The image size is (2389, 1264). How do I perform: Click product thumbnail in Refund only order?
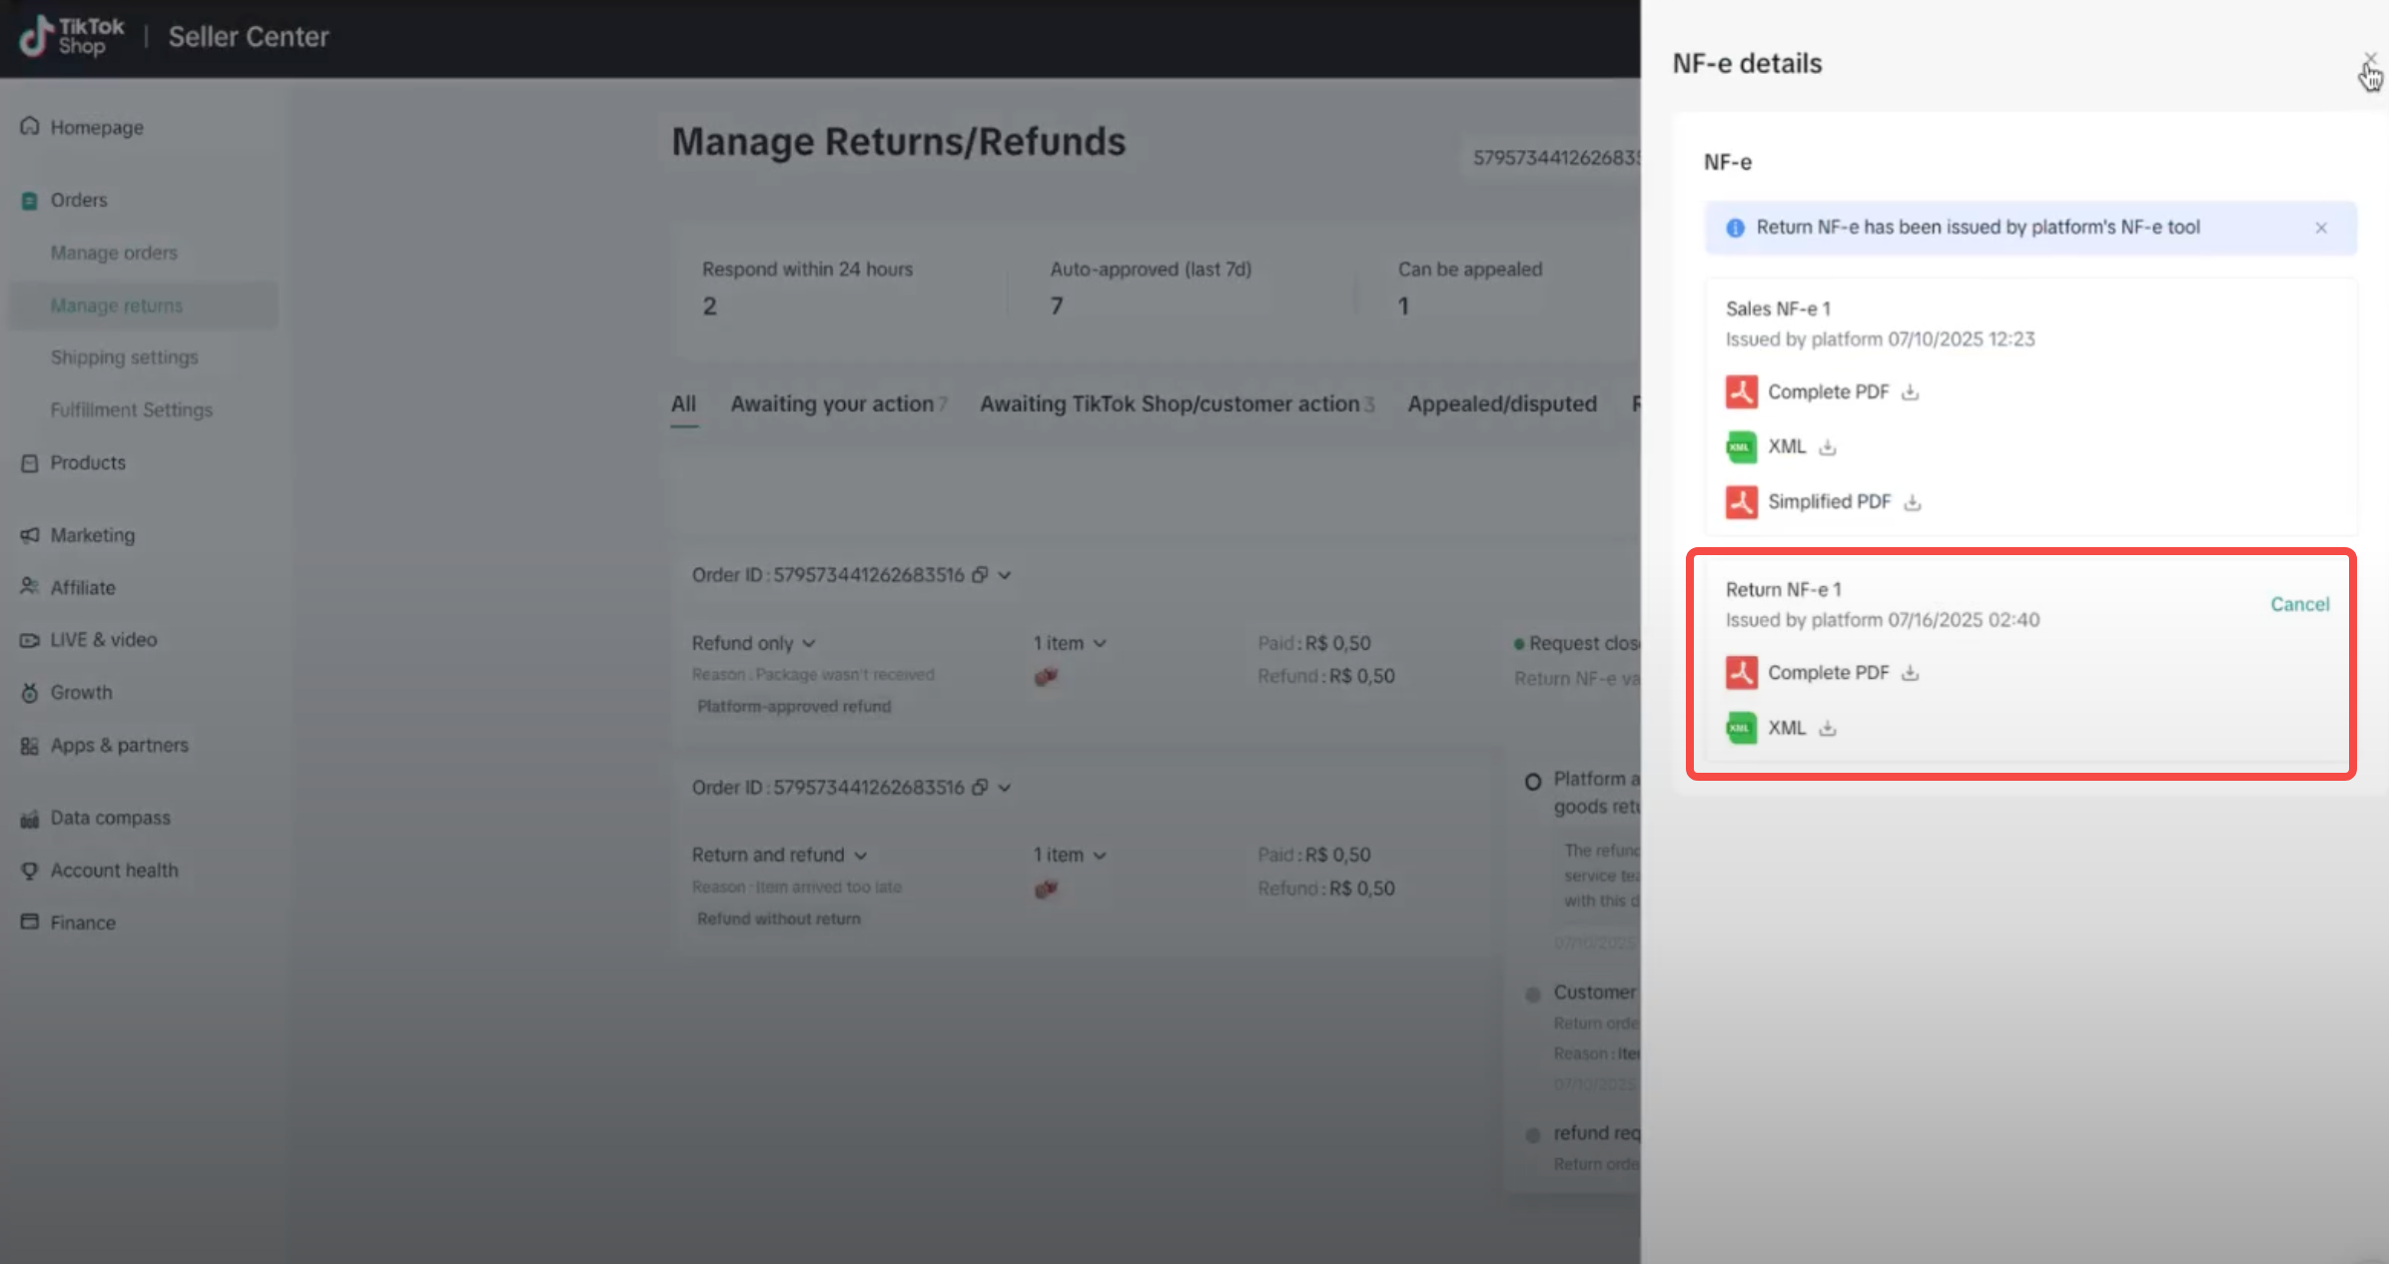tap(1046, 677)
